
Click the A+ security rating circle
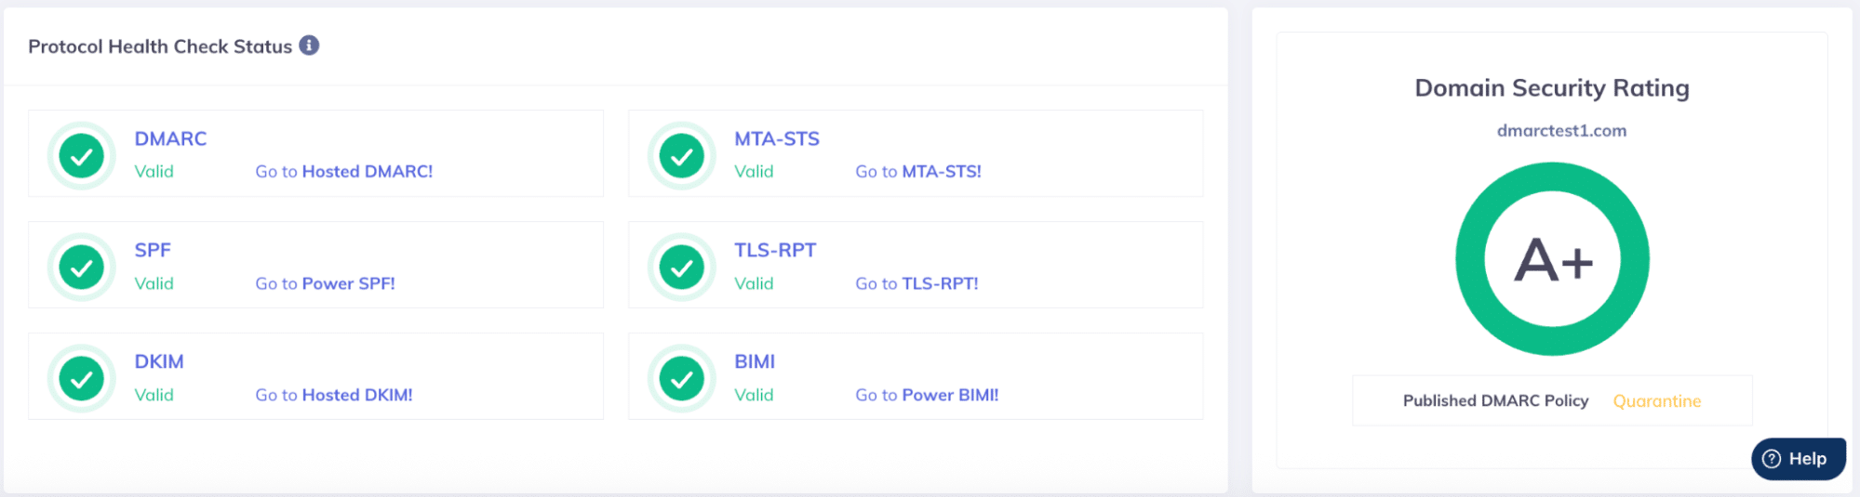click(1552, 259)
